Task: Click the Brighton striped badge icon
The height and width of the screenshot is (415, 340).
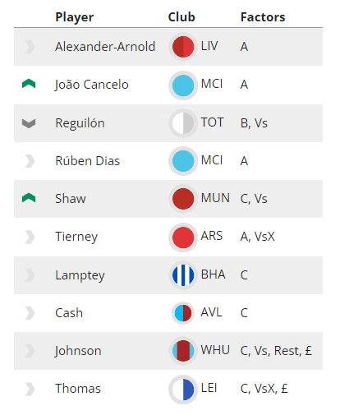Action: (183, 275)
